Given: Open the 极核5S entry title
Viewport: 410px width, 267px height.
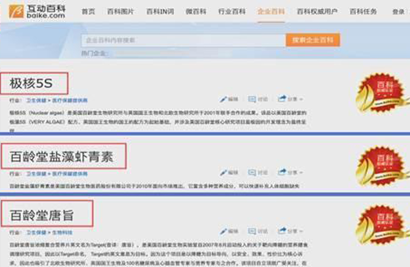Looking at the screenshot, I should click(x=31, y=84).
